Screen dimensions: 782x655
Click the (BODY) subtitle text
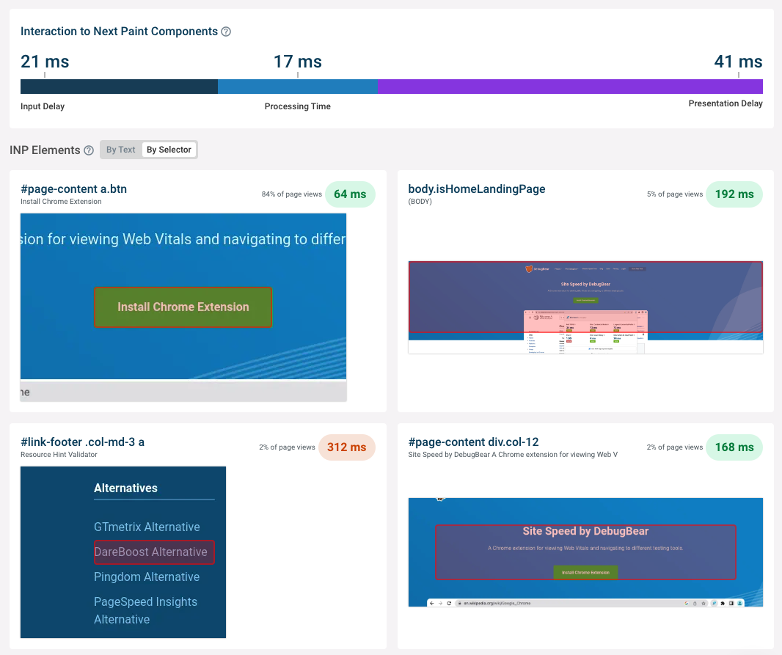[x=420, y=202]
